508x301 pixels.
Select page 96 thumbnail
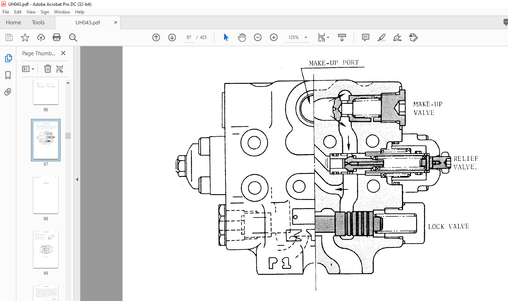point(46,92)
